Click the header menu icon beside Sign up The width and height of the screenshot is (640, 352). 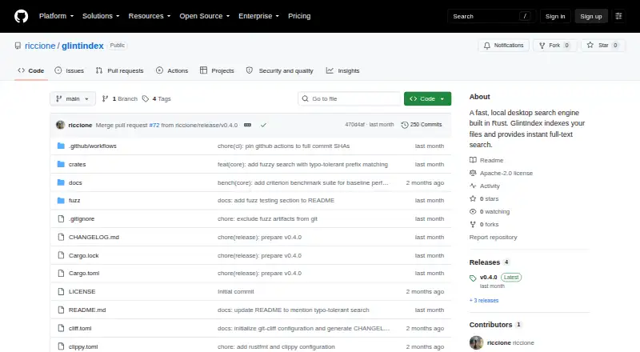tap(618, 16)
